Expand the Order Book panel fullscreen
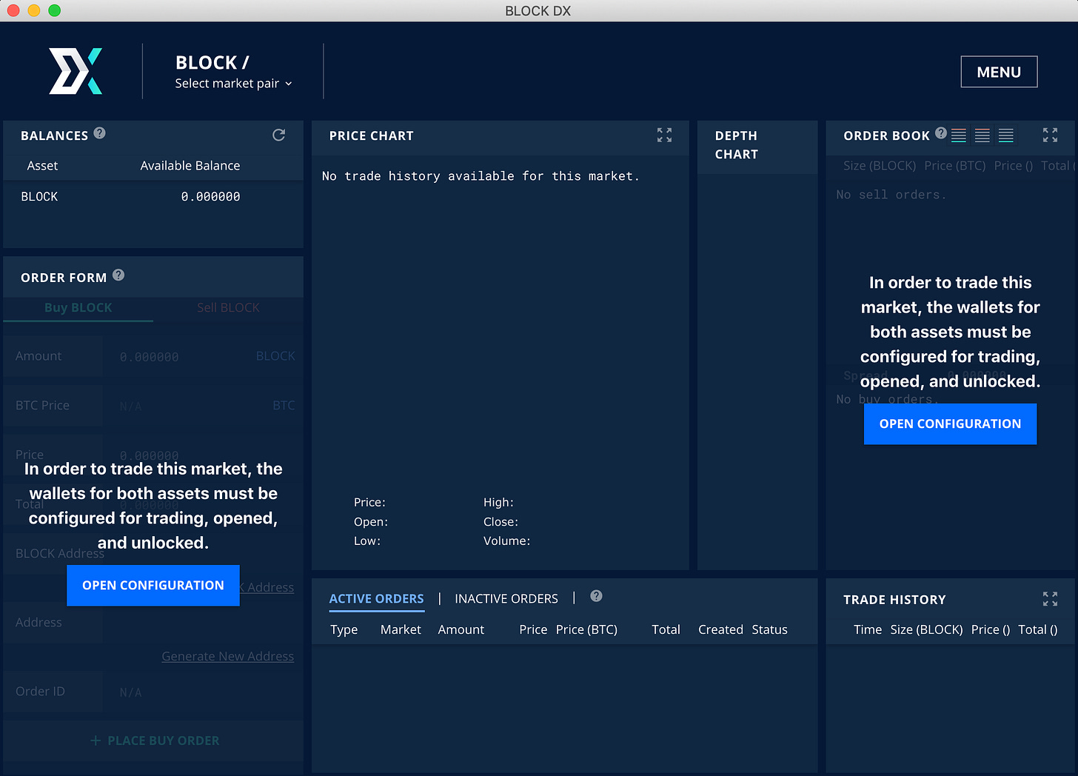Screen dimensions: 1078x776 click(x=1050, y=135)
